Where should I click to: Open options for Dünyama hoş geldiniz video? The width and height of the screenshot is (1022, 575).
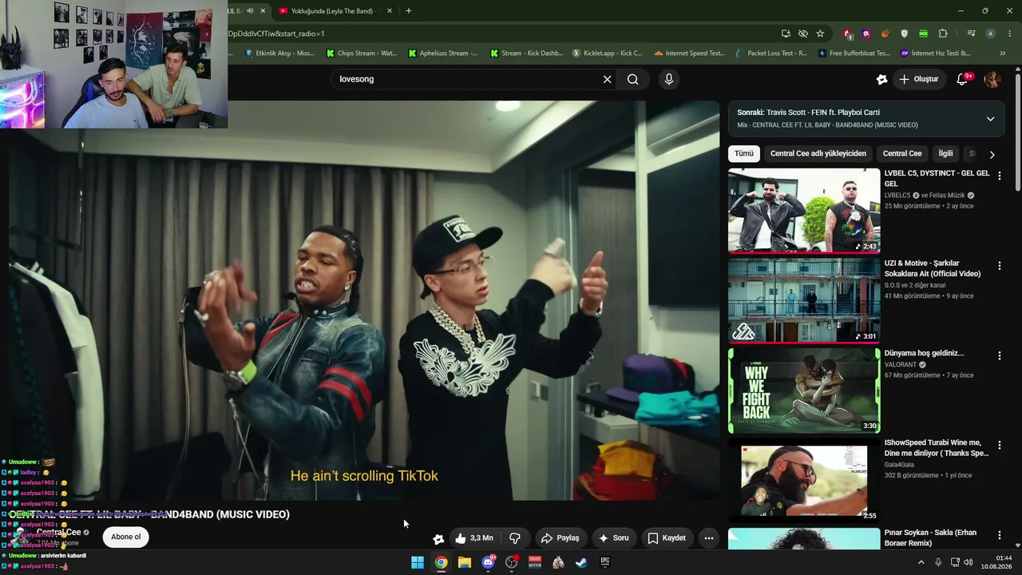click(x=999, y=356)
